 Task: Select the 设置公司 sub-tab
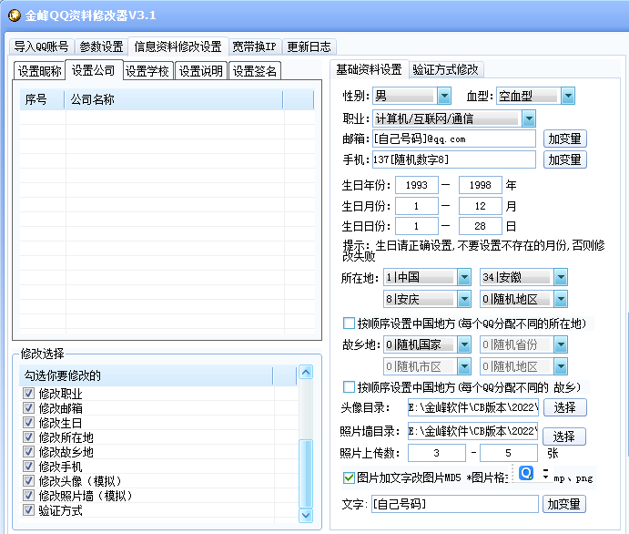[x=94, y=70]
